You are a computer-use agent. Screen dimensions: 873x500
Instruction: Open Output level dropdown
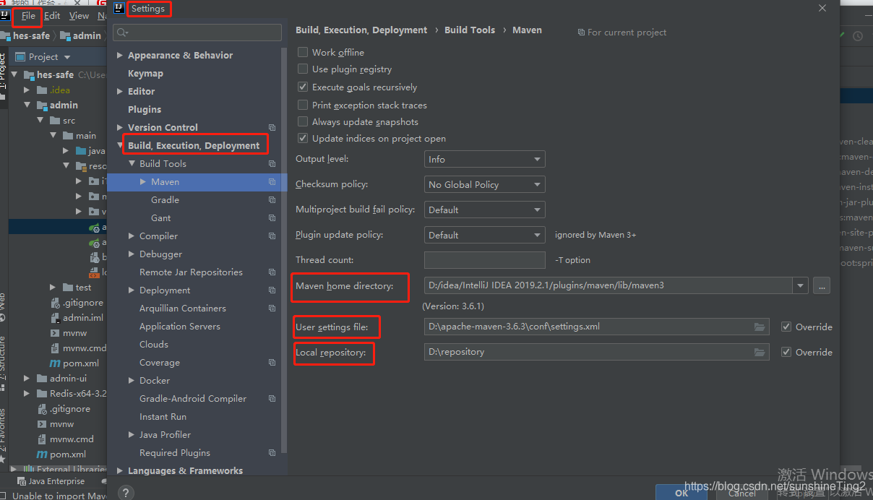[x=484, y=159]
